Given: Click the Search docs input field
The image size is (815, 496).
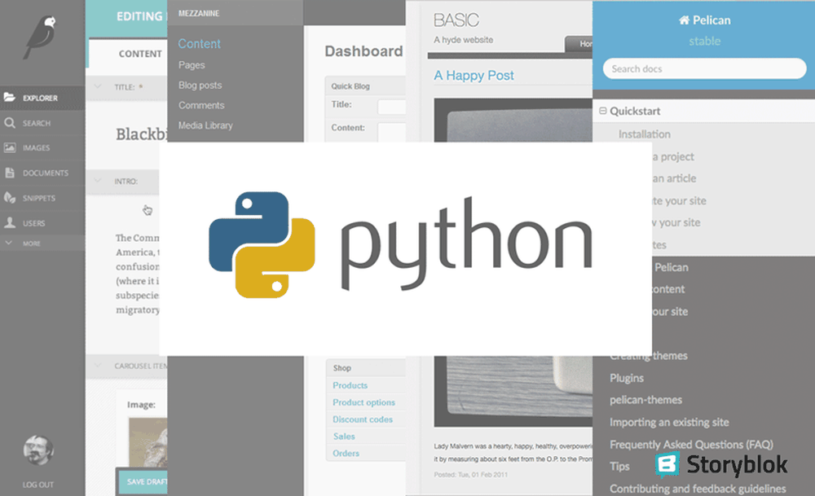Looking at the screenshot, I should [704, 68].
